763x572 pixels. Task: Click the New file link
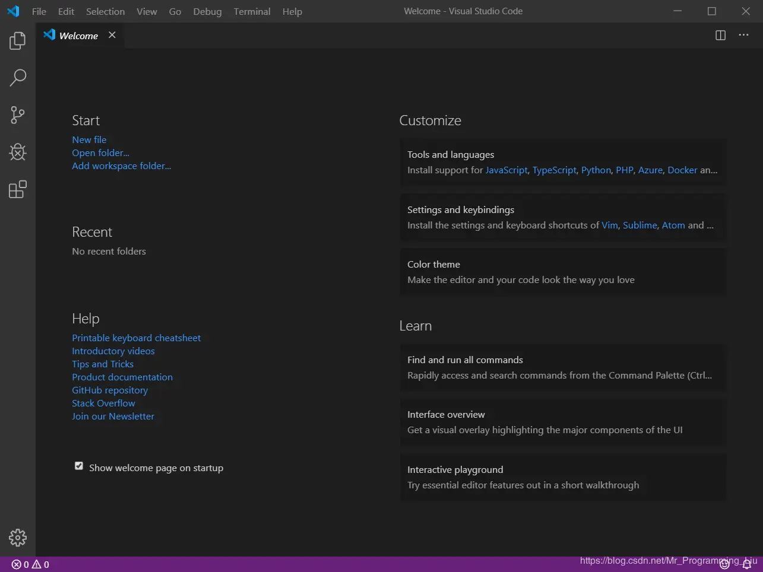pyautogui.click(x=89, y=139)
